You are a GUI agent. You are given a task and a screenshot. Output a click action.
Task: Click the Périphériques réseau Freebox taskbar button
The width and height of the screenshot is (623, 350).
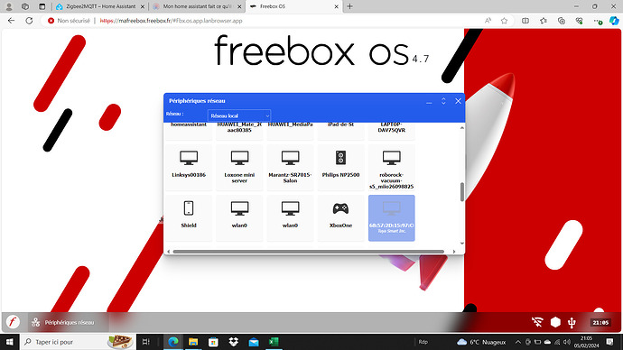(63, 322)
